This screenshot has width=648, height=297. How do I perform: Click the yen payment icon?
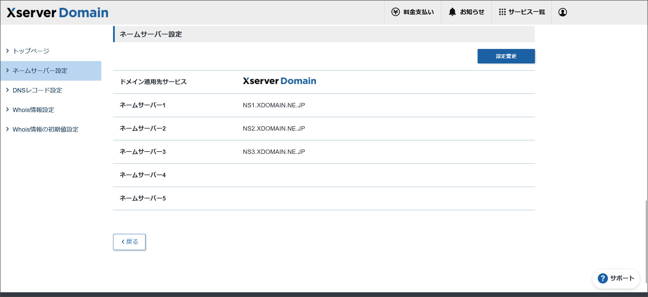395,12
